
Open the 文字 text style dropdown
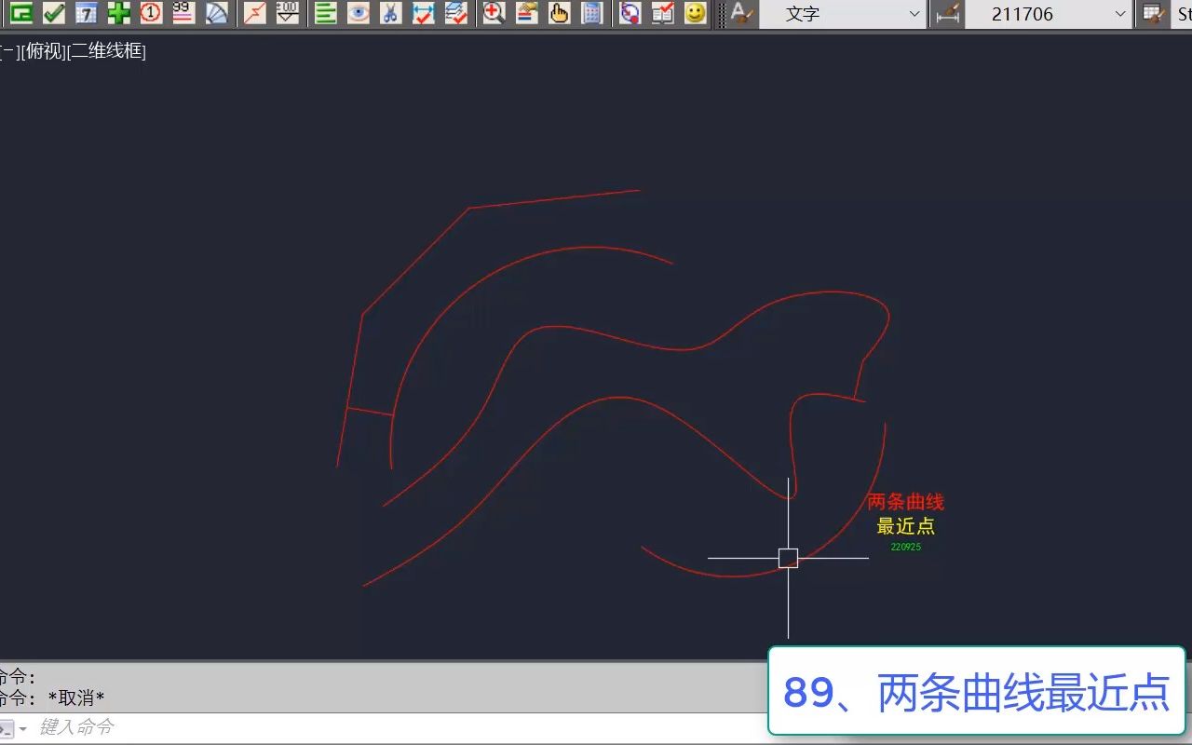click(838, 14)
